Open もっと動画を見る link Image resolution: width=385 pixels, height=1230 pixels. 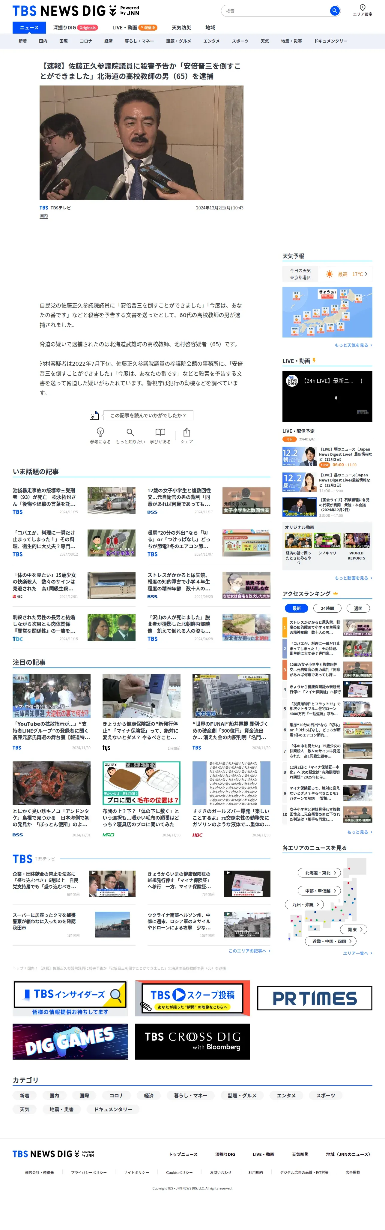(353, 578)
